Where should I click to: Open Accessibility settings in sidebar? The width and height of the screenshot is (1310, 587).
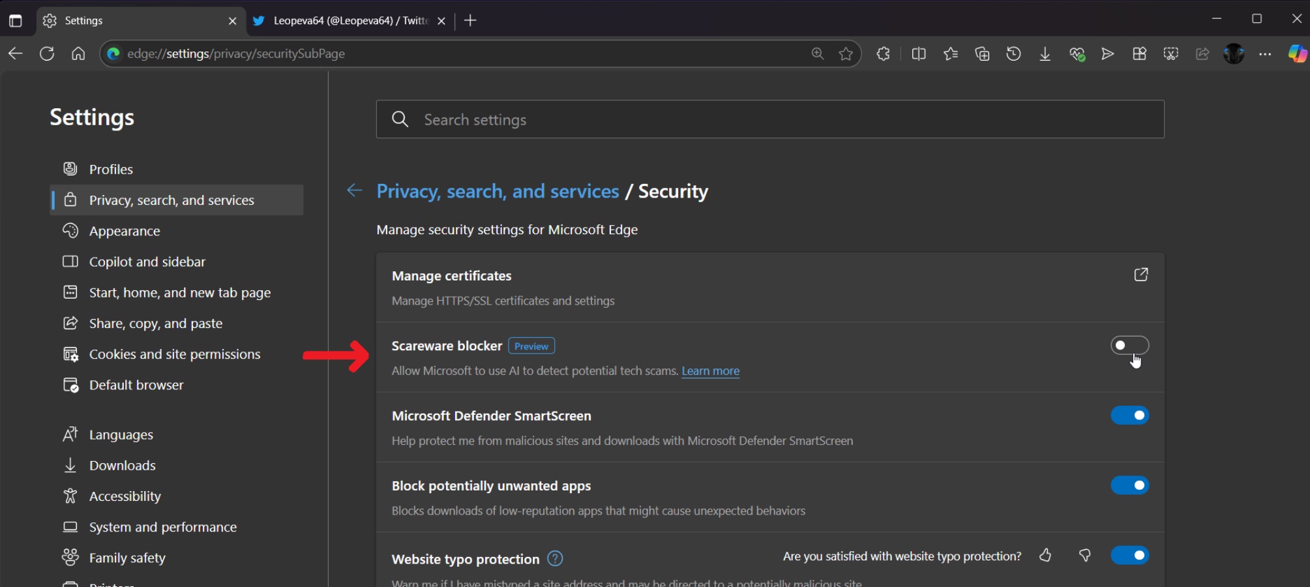(125, 496)
